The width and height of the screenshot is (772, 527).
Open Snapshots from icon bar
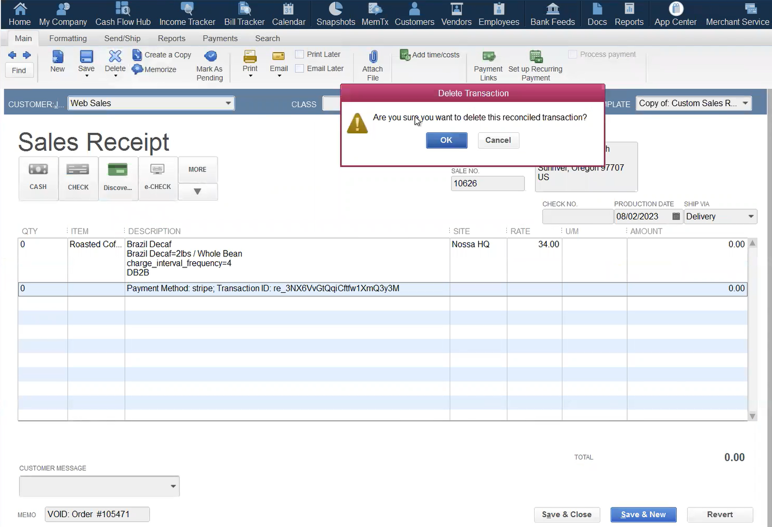click(336, 14)
